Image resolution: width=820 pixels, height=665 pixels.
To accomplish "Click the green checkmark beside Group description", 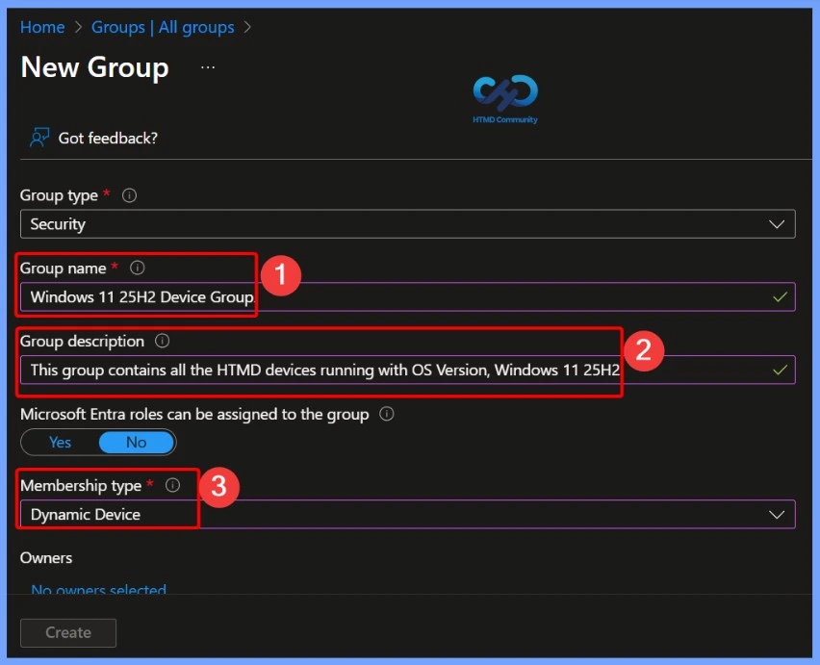I will point(778,370).
